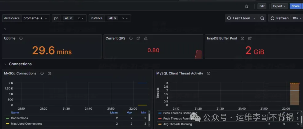Toggle Avg Threads Running series visibility
Screen dimensions: 303x129
(177, 124)
